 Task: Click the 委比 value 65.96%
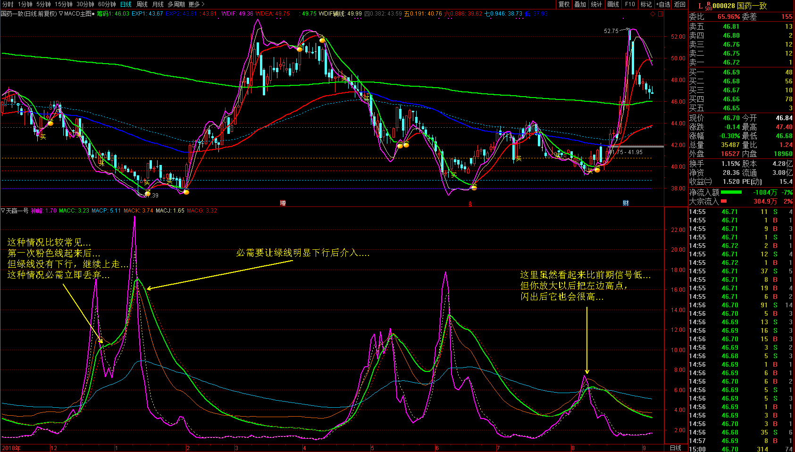coord(728,16)
